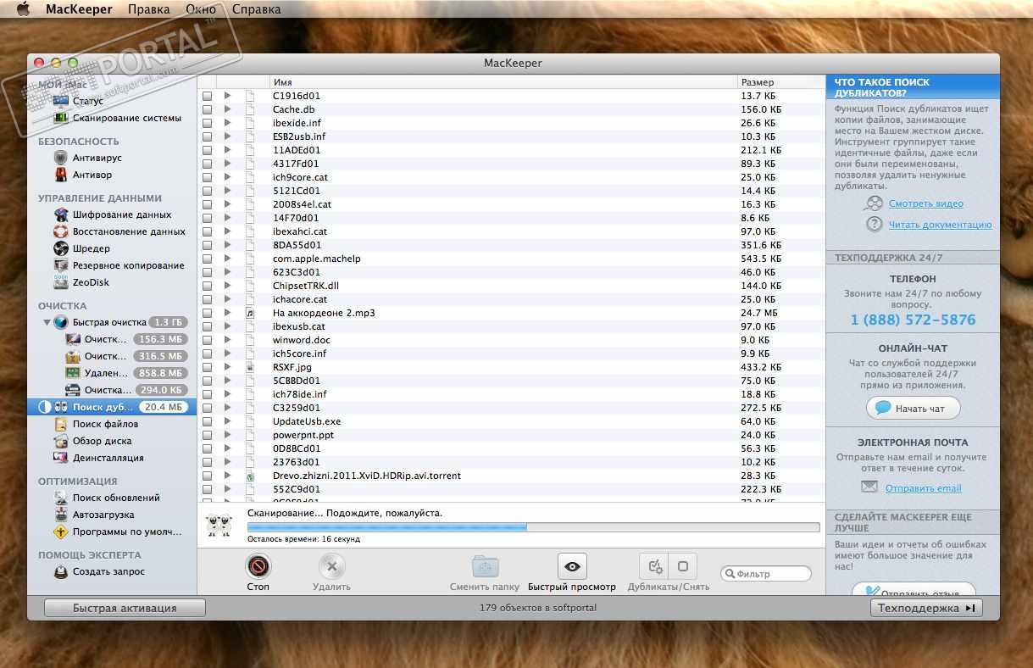1033x668 pixels.
Task: Select the Поиск дубликатов sidebar item
Action: click(111, 407)
